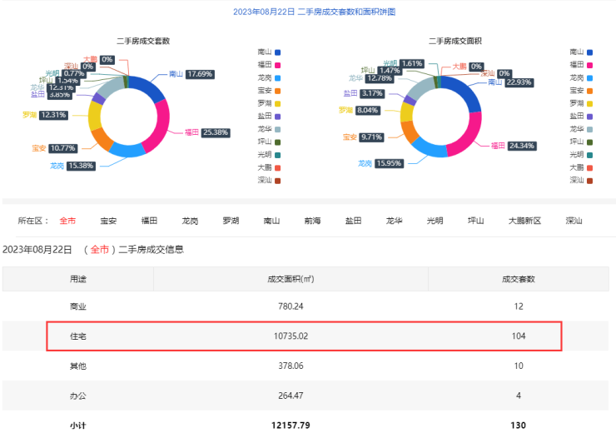The height and width of the screenshot is (443, 616).
Task: Open the 大鹏新区 district tab
Action: coord(524,221)
